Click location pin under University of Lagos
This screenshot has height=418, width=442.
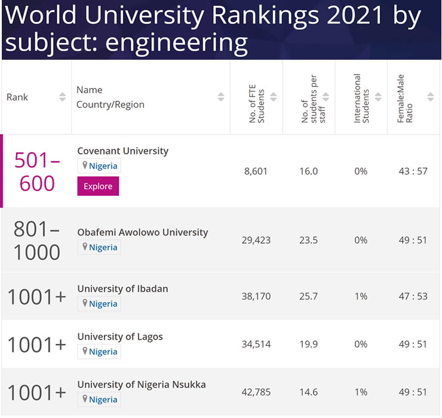tap(85, 351)
